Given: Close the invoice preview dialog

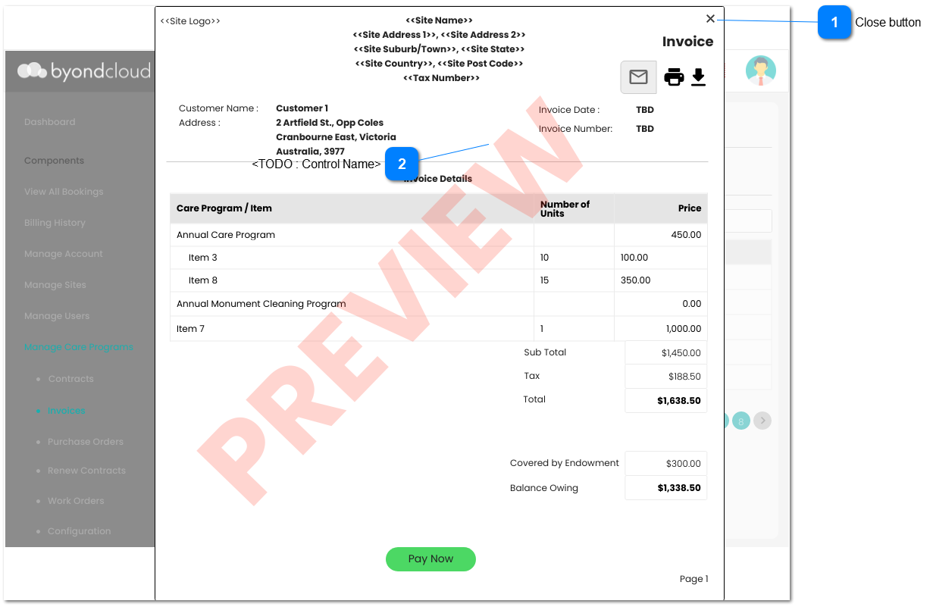Looking at the screenshot, I should 710,19.
